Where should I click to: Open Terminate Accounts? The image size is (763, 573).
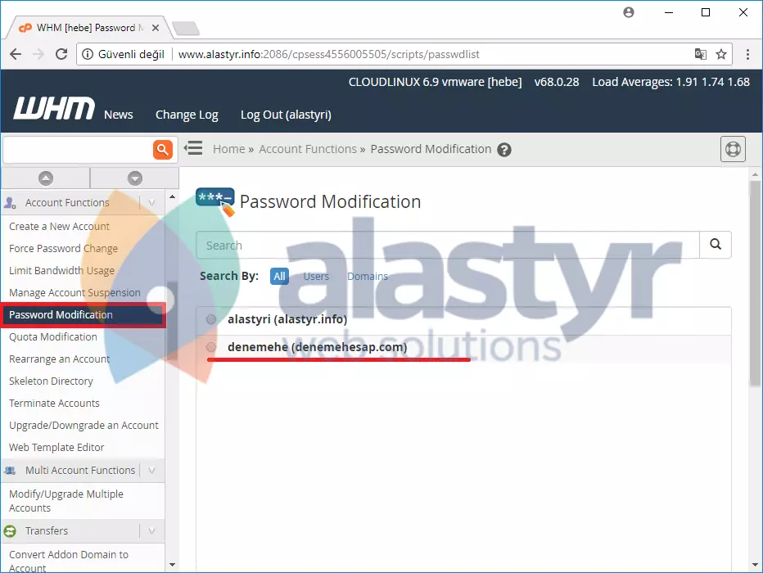point(54,403)
